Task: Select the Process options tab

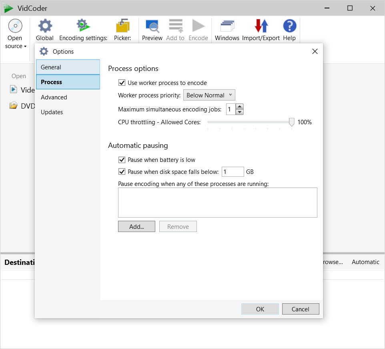Action: [x=68, y=82]
